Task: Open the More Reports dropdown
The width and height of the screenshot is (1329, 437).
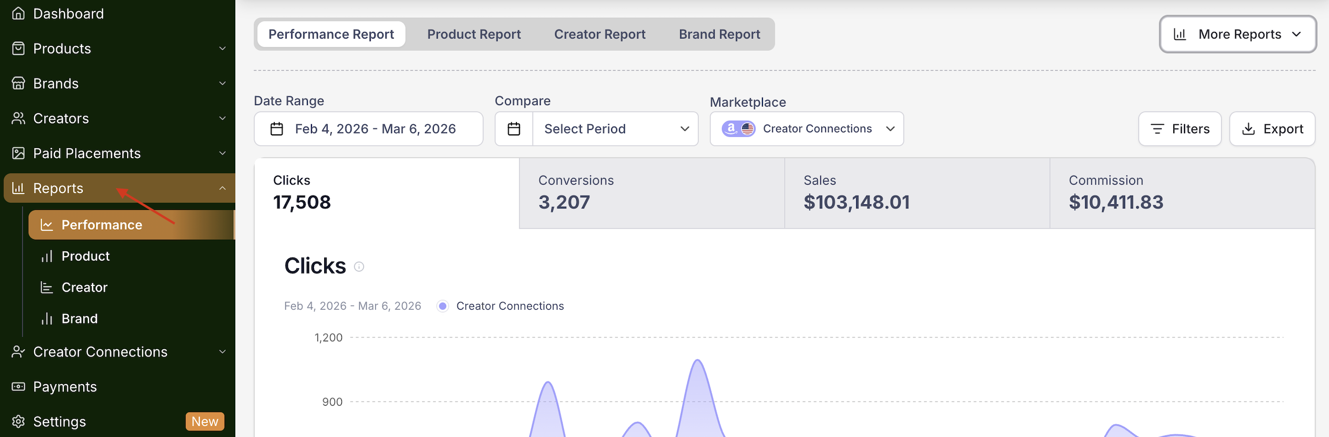Action: pyautogui.click(x=1237, y=34)
